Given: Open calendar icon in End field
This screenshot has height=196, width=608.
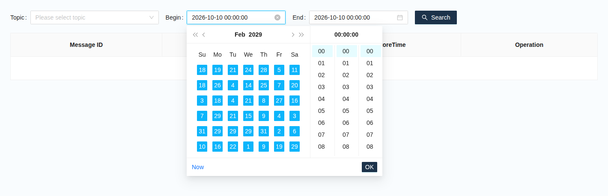Looking at the screenshot, I should 400,17.
